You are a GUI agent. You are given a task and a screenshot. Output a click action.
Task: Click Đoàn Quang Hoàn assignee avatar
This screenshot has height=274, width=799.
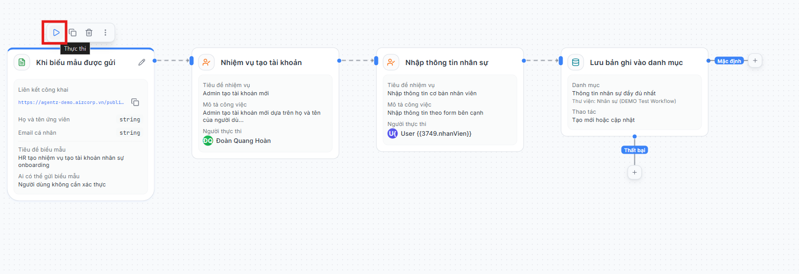tap(208, 140)
